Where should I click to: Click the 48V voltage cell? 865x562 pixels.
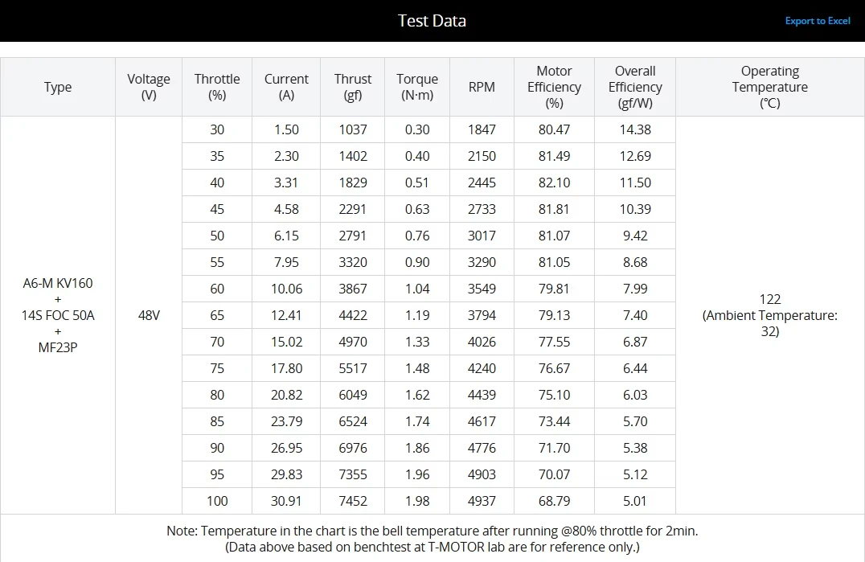149,315
